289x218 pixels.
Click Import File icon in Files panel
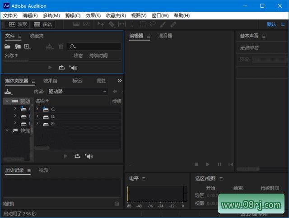pos(18,46)
